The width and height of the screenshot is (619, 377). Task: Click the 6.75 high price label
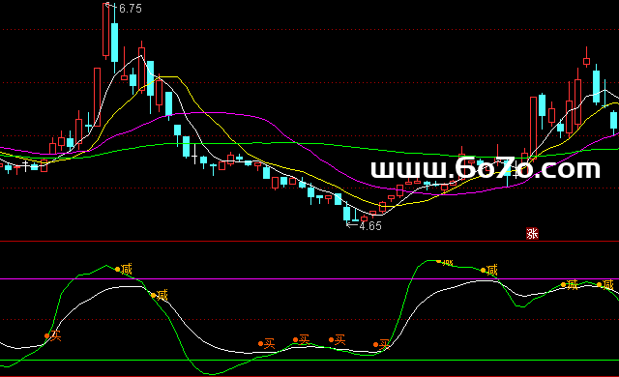click(x=131, y=9)
